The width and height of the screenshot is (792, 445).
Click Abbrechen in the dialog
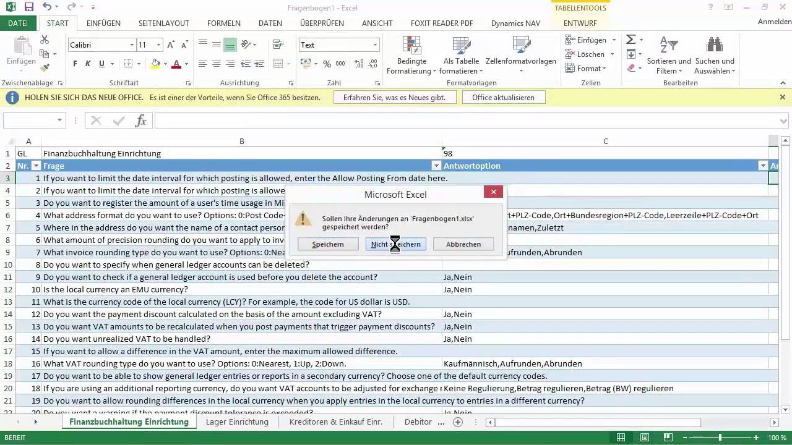click(x=463, y=244)
